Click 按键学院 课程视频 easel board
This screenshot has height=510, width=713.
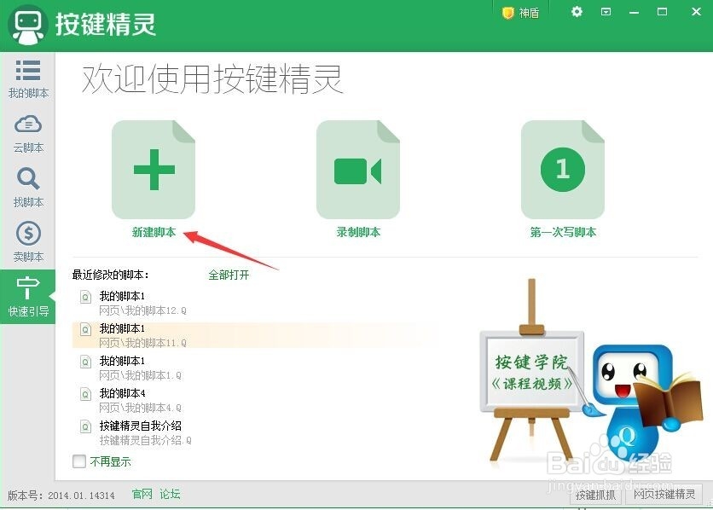(532, 372)
